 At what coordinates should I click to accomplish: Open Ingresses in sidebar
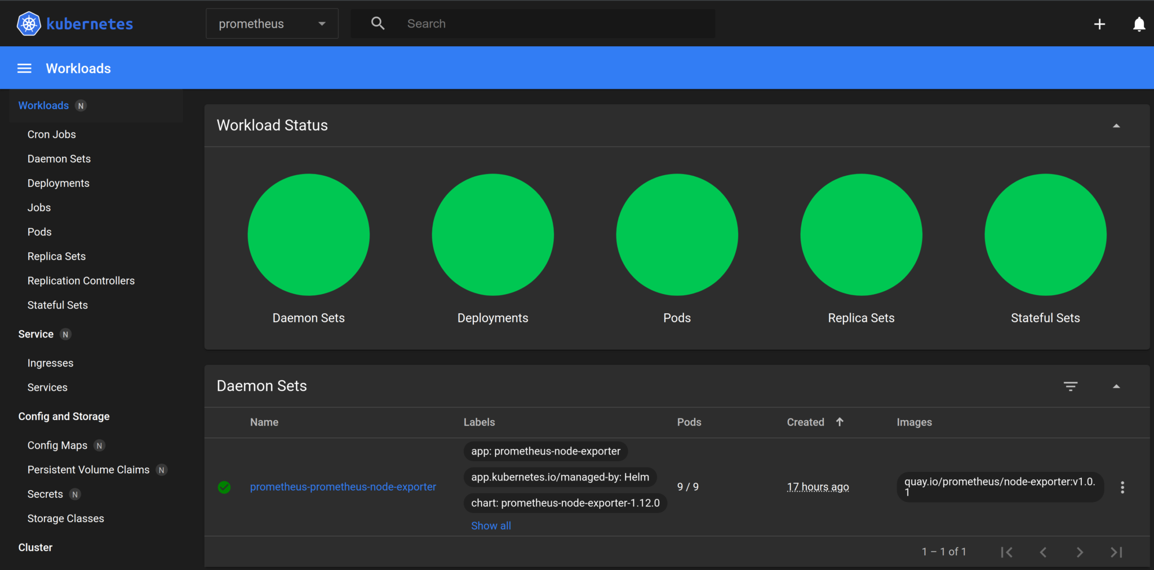(x=50, y=363)
